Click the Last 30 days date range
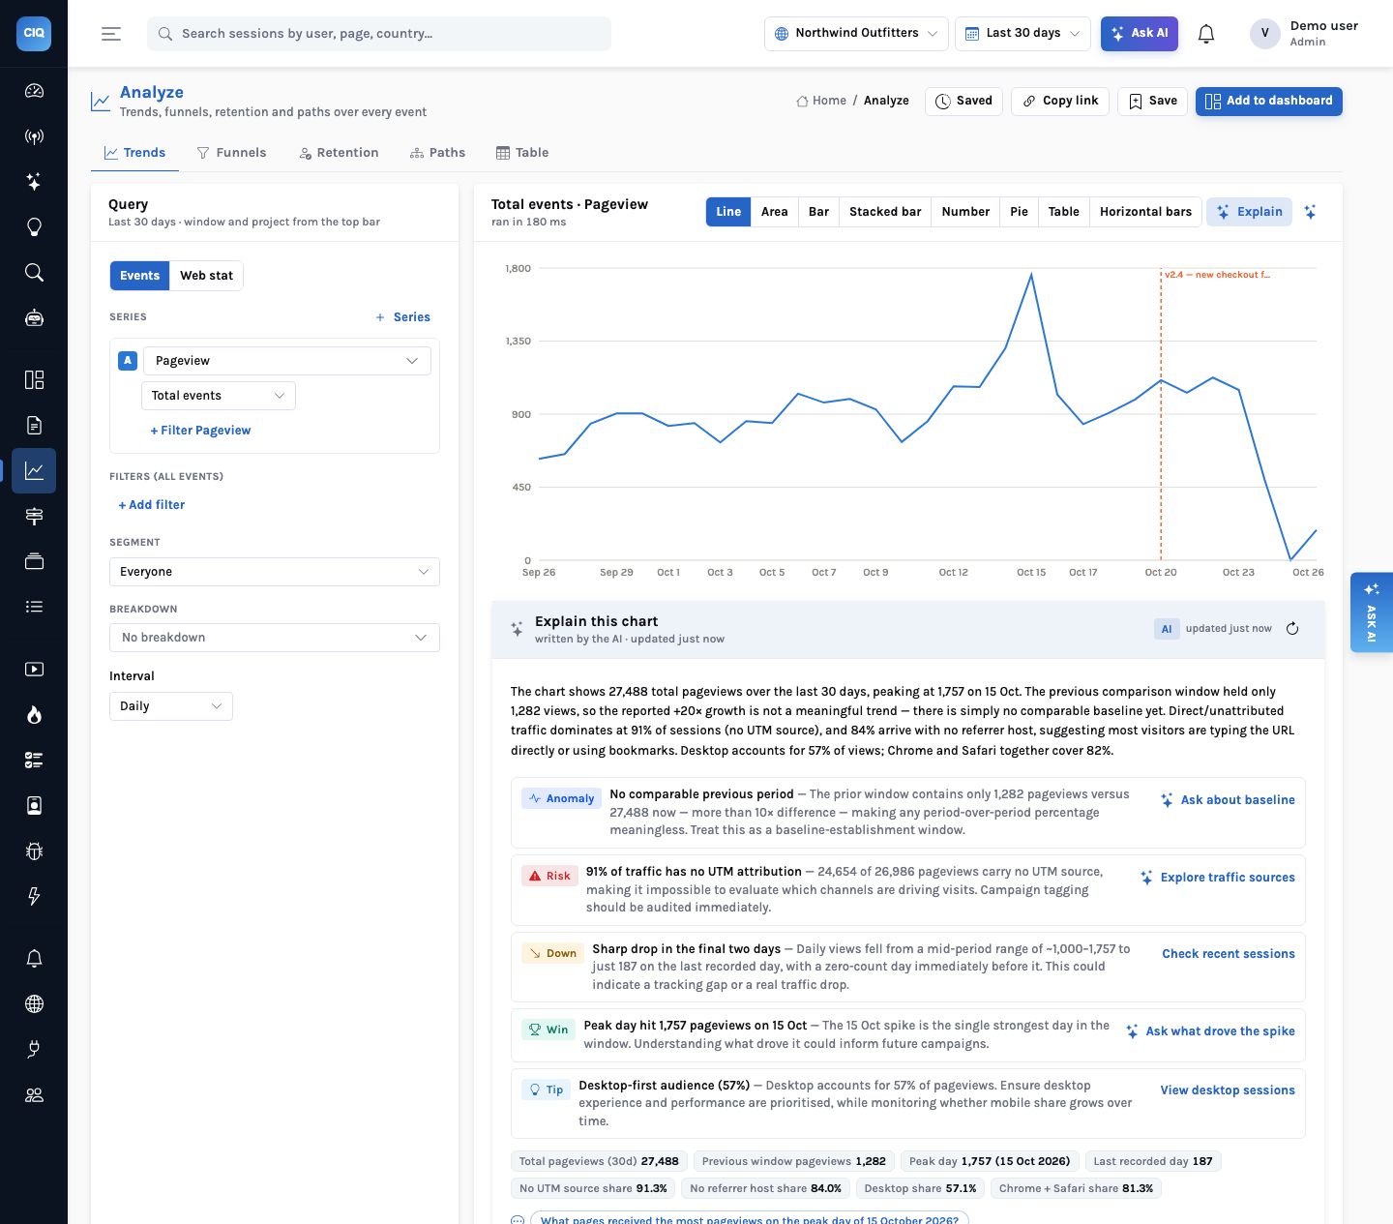Viewport: 1393px width, 1224px height. click(x=1023, y=34)
